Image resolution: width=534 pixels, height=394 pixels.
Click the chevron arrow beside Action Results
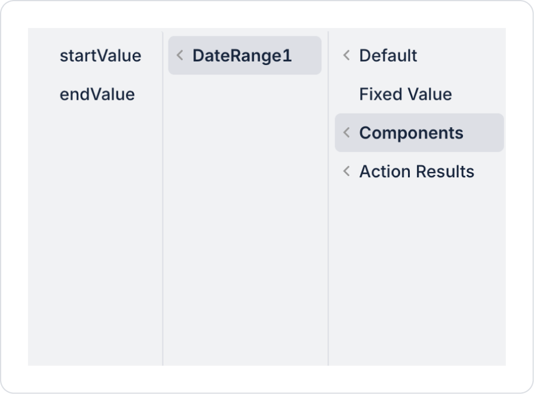pyautogui.click(x=346, y=171)
